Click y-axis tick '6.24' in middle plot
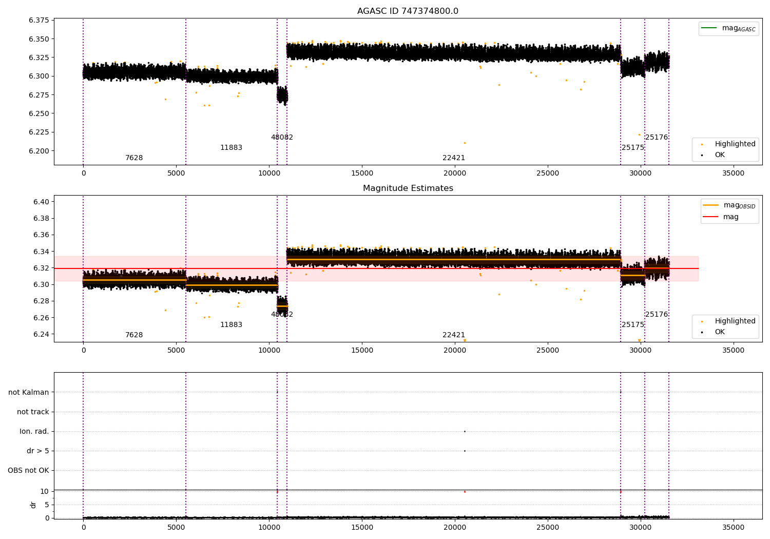770x539 pixels. tap(41, 334)
